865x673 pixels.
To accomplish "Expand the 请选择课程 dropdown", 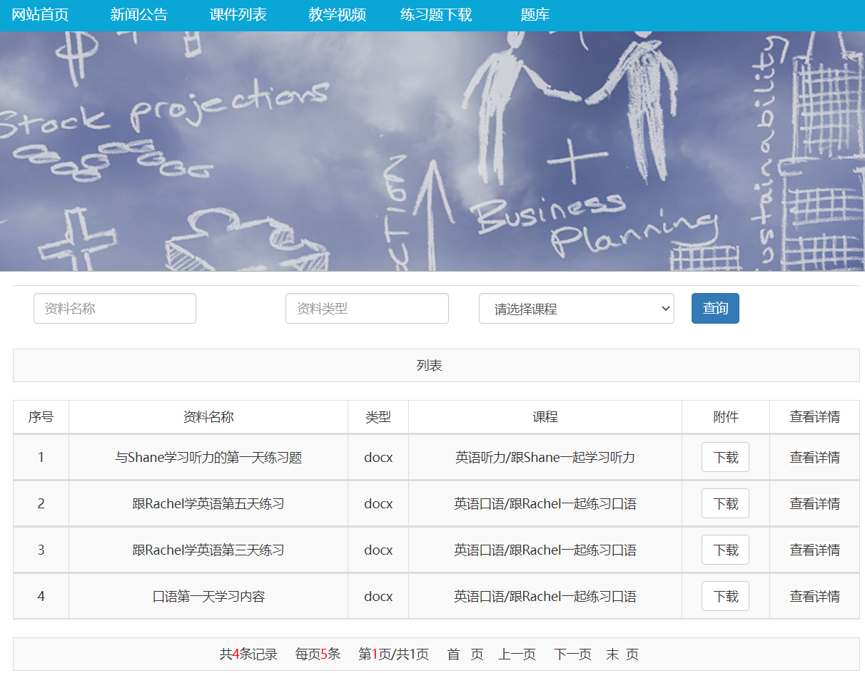I will [577, 309].
